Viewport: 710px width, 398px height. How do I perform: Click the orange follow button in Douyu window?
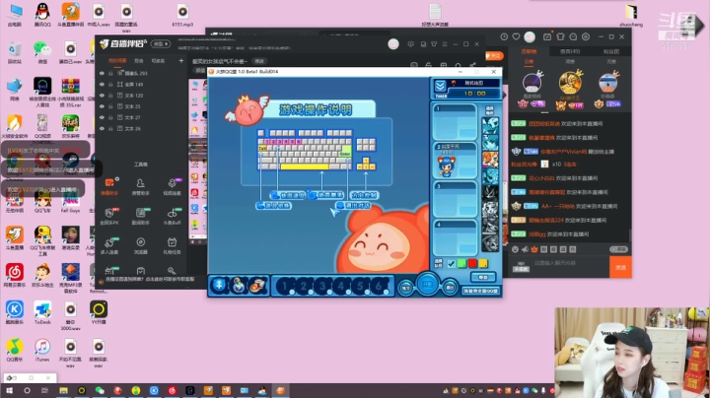pyautogui.click(x=494, y=55)
